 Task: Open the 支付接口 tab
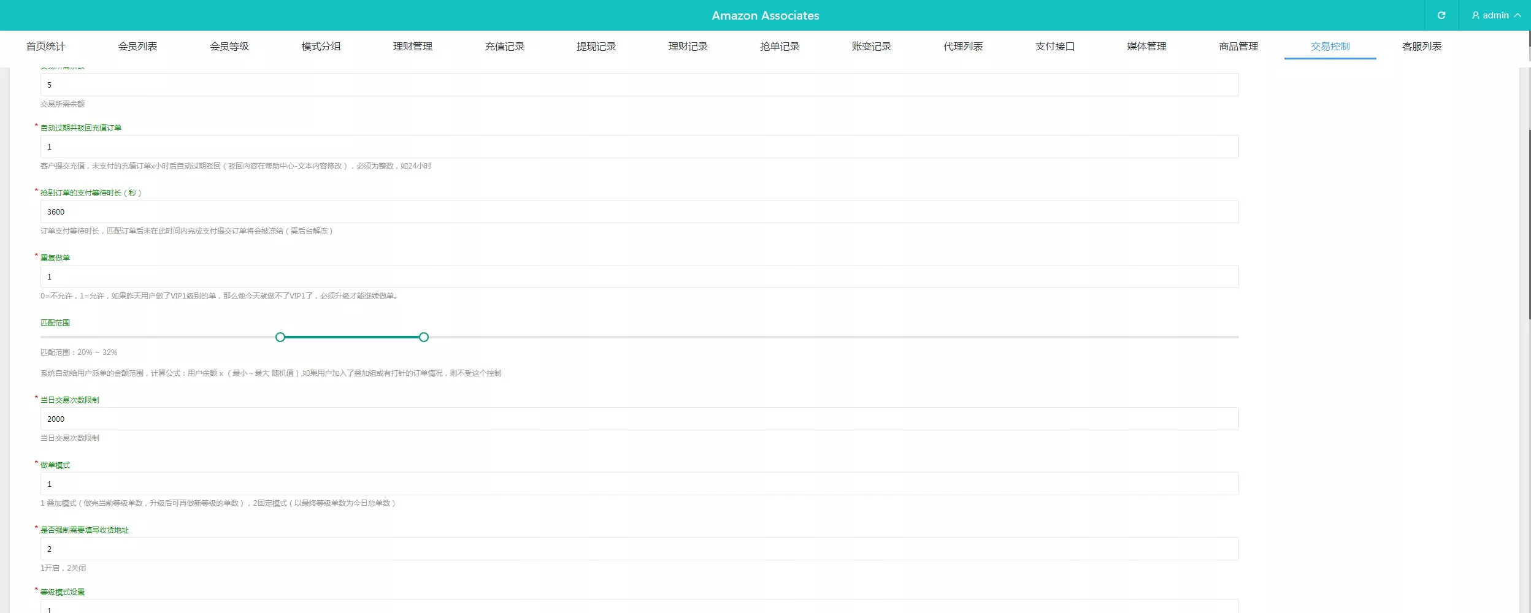tap(1055, 47)
